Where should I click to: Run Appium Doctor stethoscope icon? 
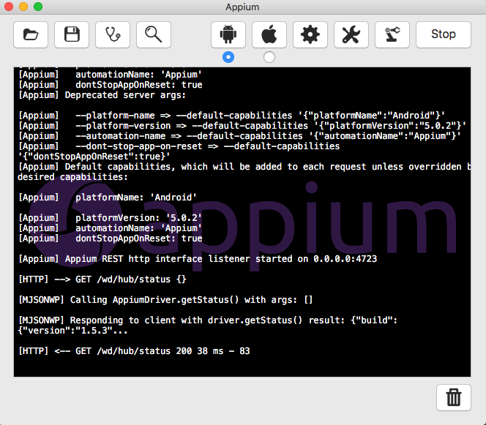click(113, 34)
